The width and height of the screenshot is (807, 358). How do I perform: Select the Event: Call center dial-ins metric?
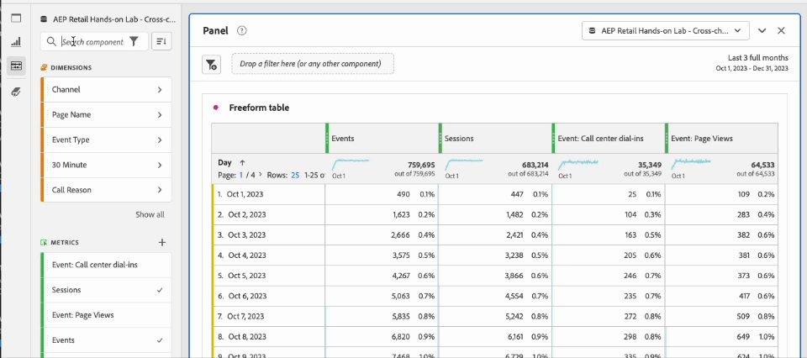(106, 265)
